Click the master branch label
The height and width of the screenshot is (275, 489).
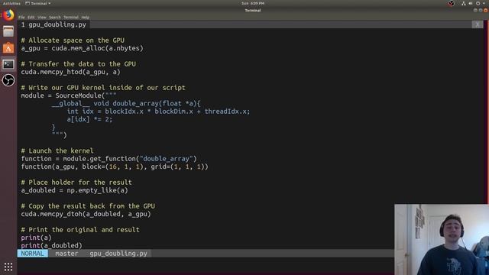click(x=66, y=254)
